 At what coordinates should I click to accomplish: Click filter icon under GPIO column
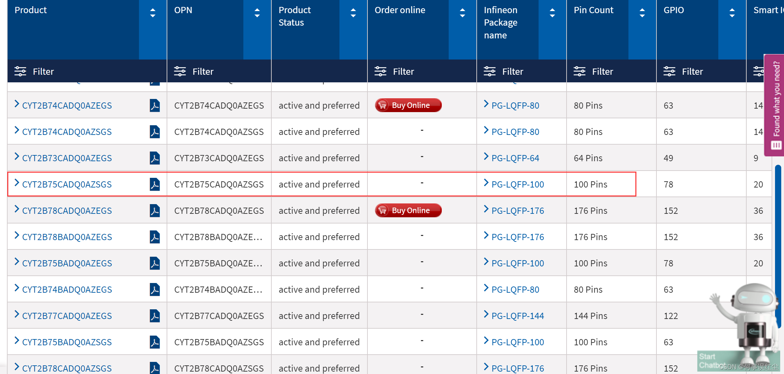pyautogui.click(x=669, y=71)
